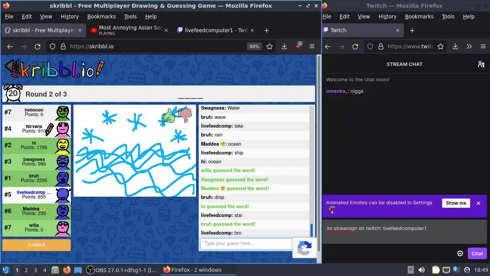
Task: Bookmark the skribbl.io page with star icon
Action: [269, 46]
